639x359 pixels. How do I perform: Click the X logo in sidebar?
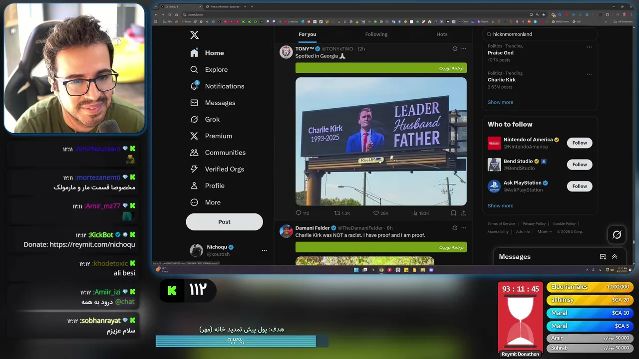coord(194,35)
